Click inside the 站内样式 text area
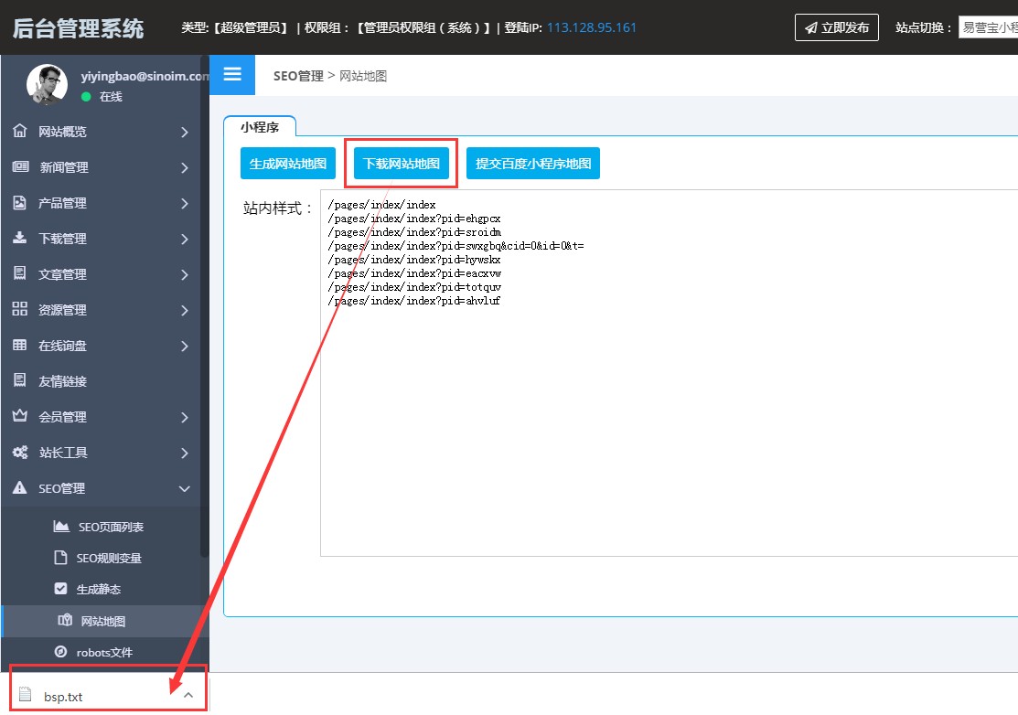1018x715 pixels. tap(668, 411)
